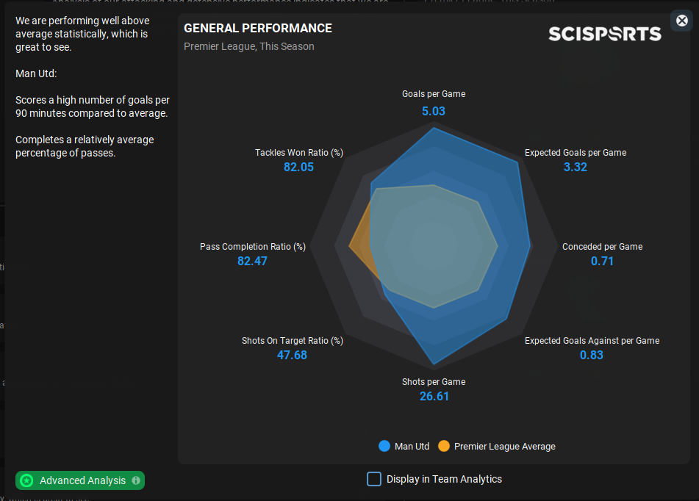Close the General Performance dialog
Viewport: 699px width, 501px height.
681,21
